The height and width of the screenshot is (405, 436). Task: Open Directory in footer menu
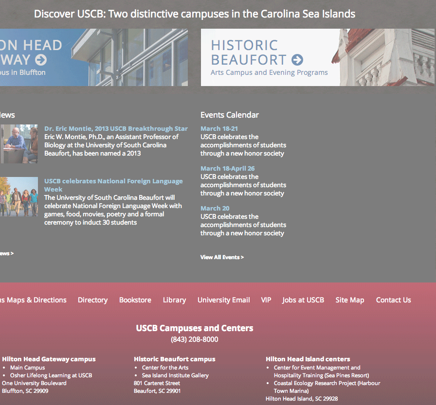coord(92,300)
